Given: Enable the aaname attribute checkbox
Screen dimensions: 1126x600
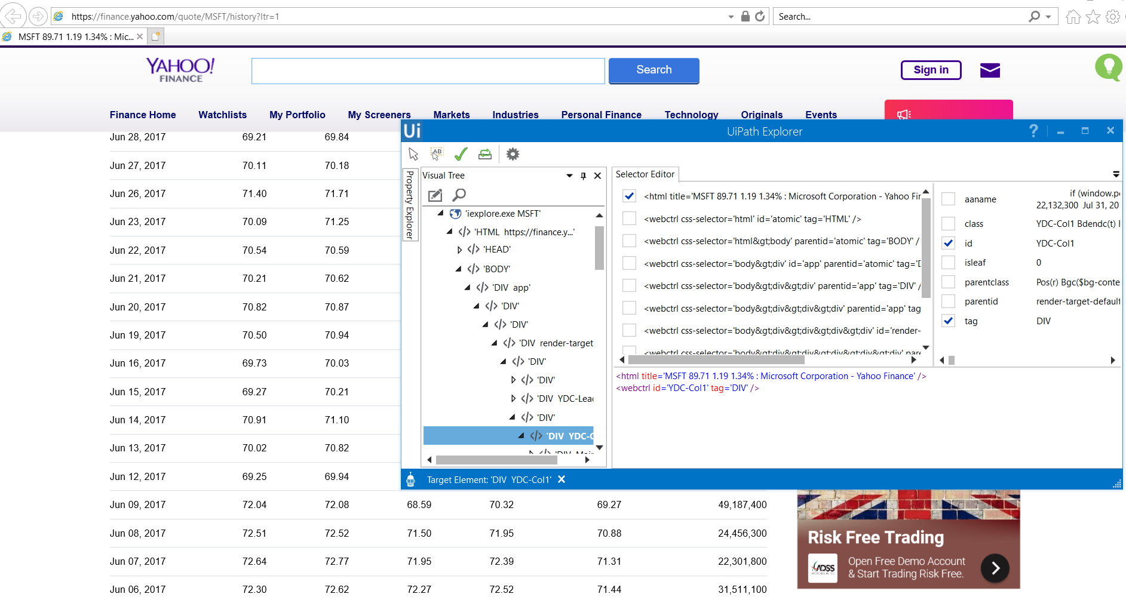Looking at the screenshot, I should tap(948, 199).
